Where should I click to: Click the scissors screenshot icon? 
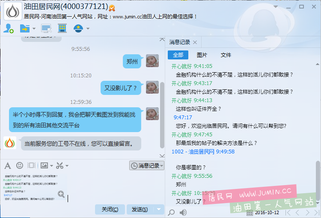tap(59, 165)
